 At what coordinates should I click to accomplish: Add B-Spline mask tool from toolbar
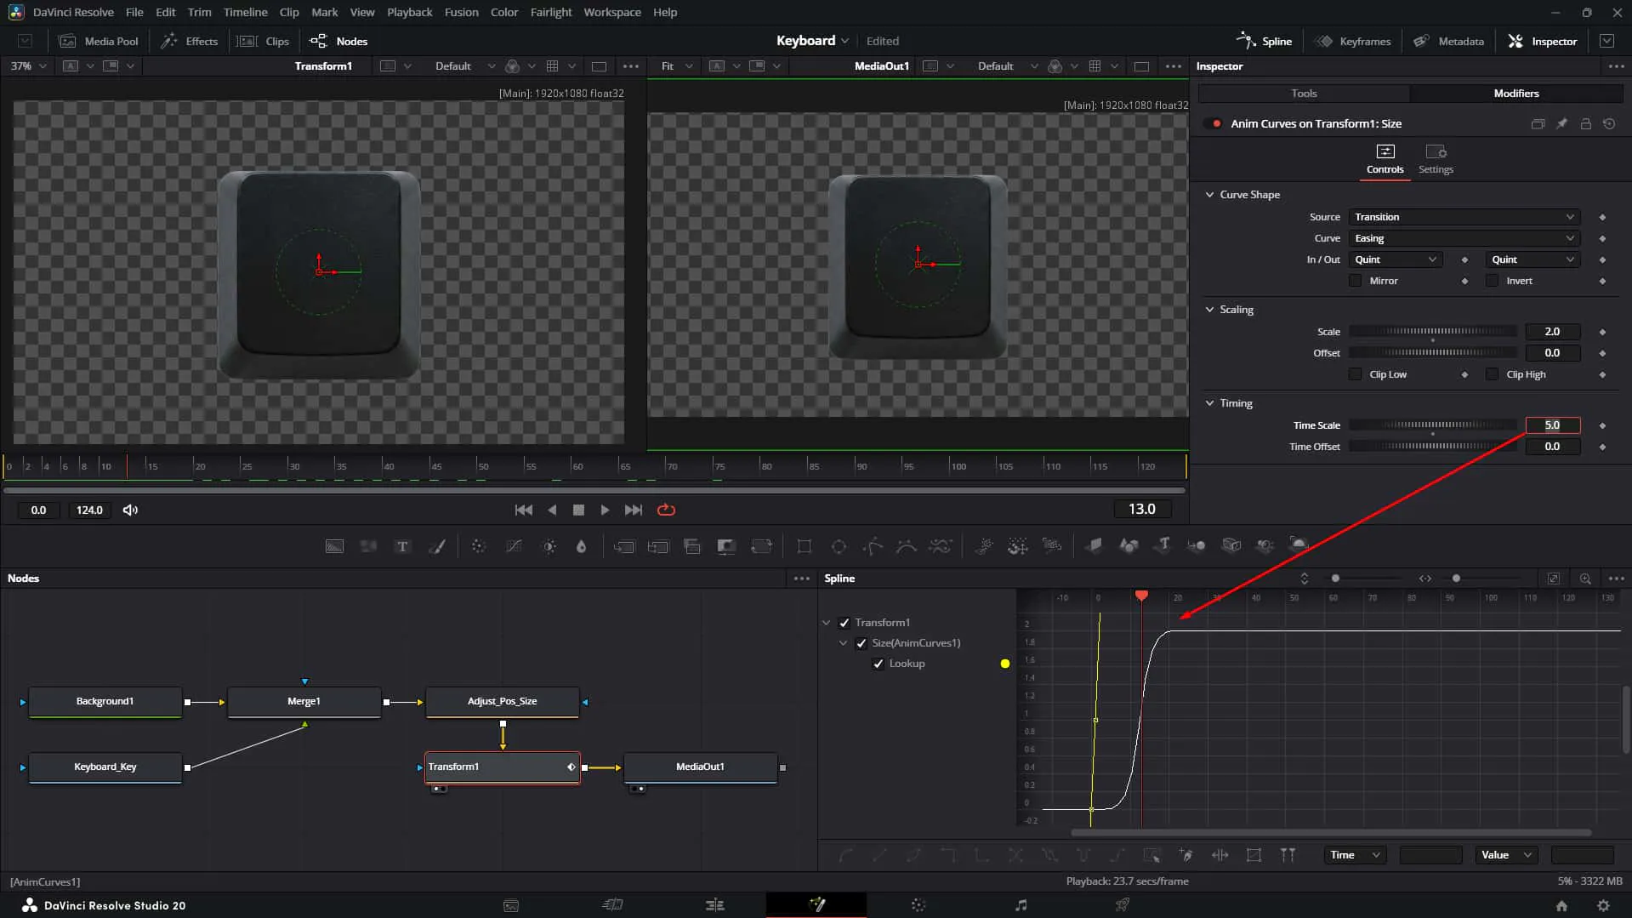(907, 546)
